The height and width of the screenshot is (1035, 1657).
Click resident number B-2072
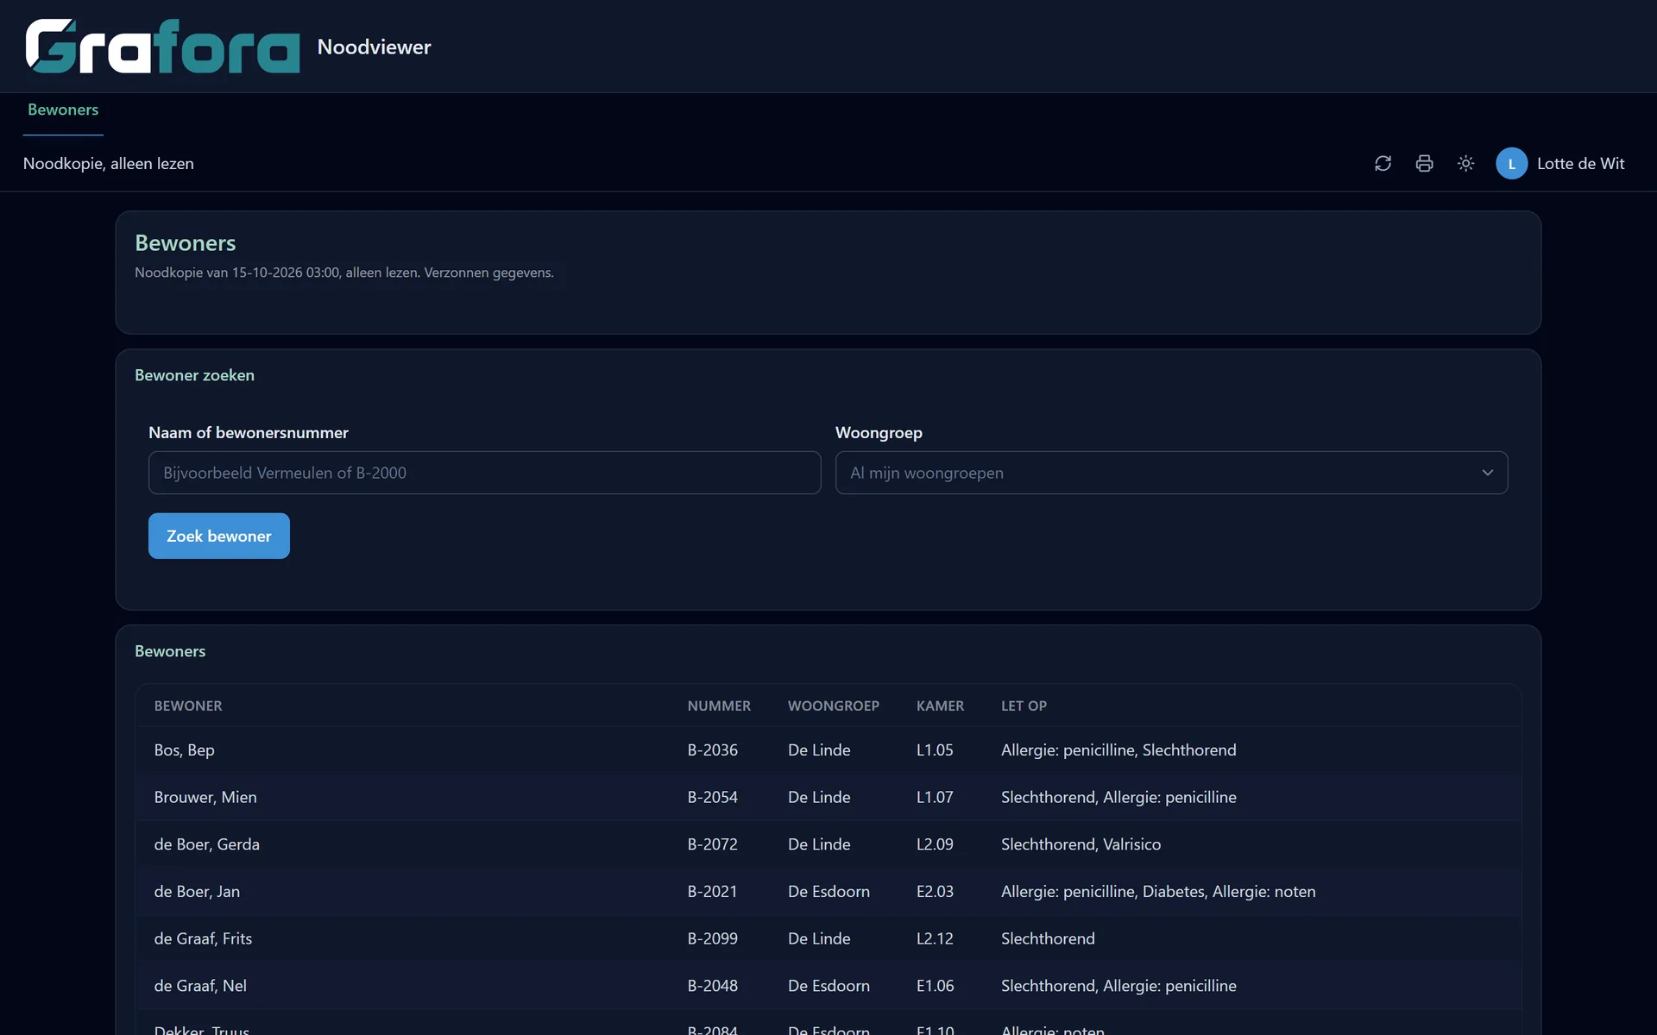(x=712, y=844)
